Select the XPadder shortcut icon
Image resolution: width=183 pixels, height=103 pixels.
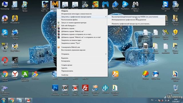tap(135, 6)
